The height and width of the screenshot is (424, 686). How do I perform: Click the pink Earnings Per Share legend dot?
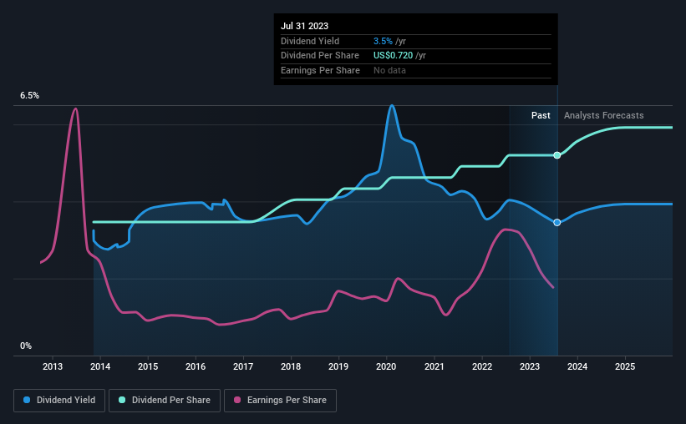(237, 400)
